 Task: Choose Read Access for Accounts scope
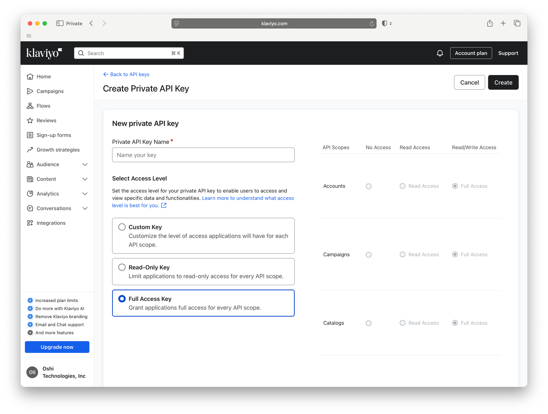(x=403, y=186)
